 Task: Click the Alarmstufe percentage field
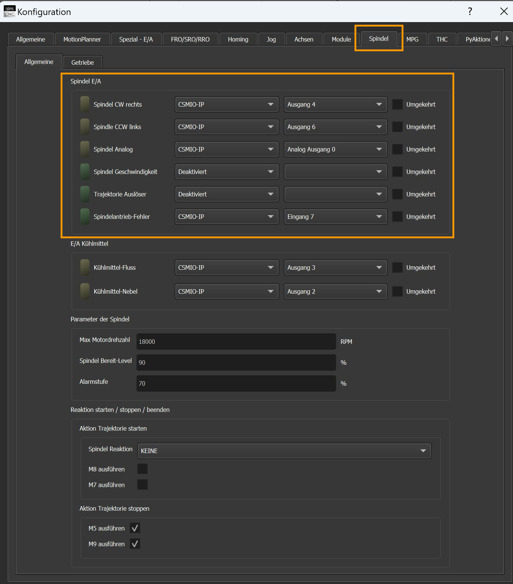(236, 383)
